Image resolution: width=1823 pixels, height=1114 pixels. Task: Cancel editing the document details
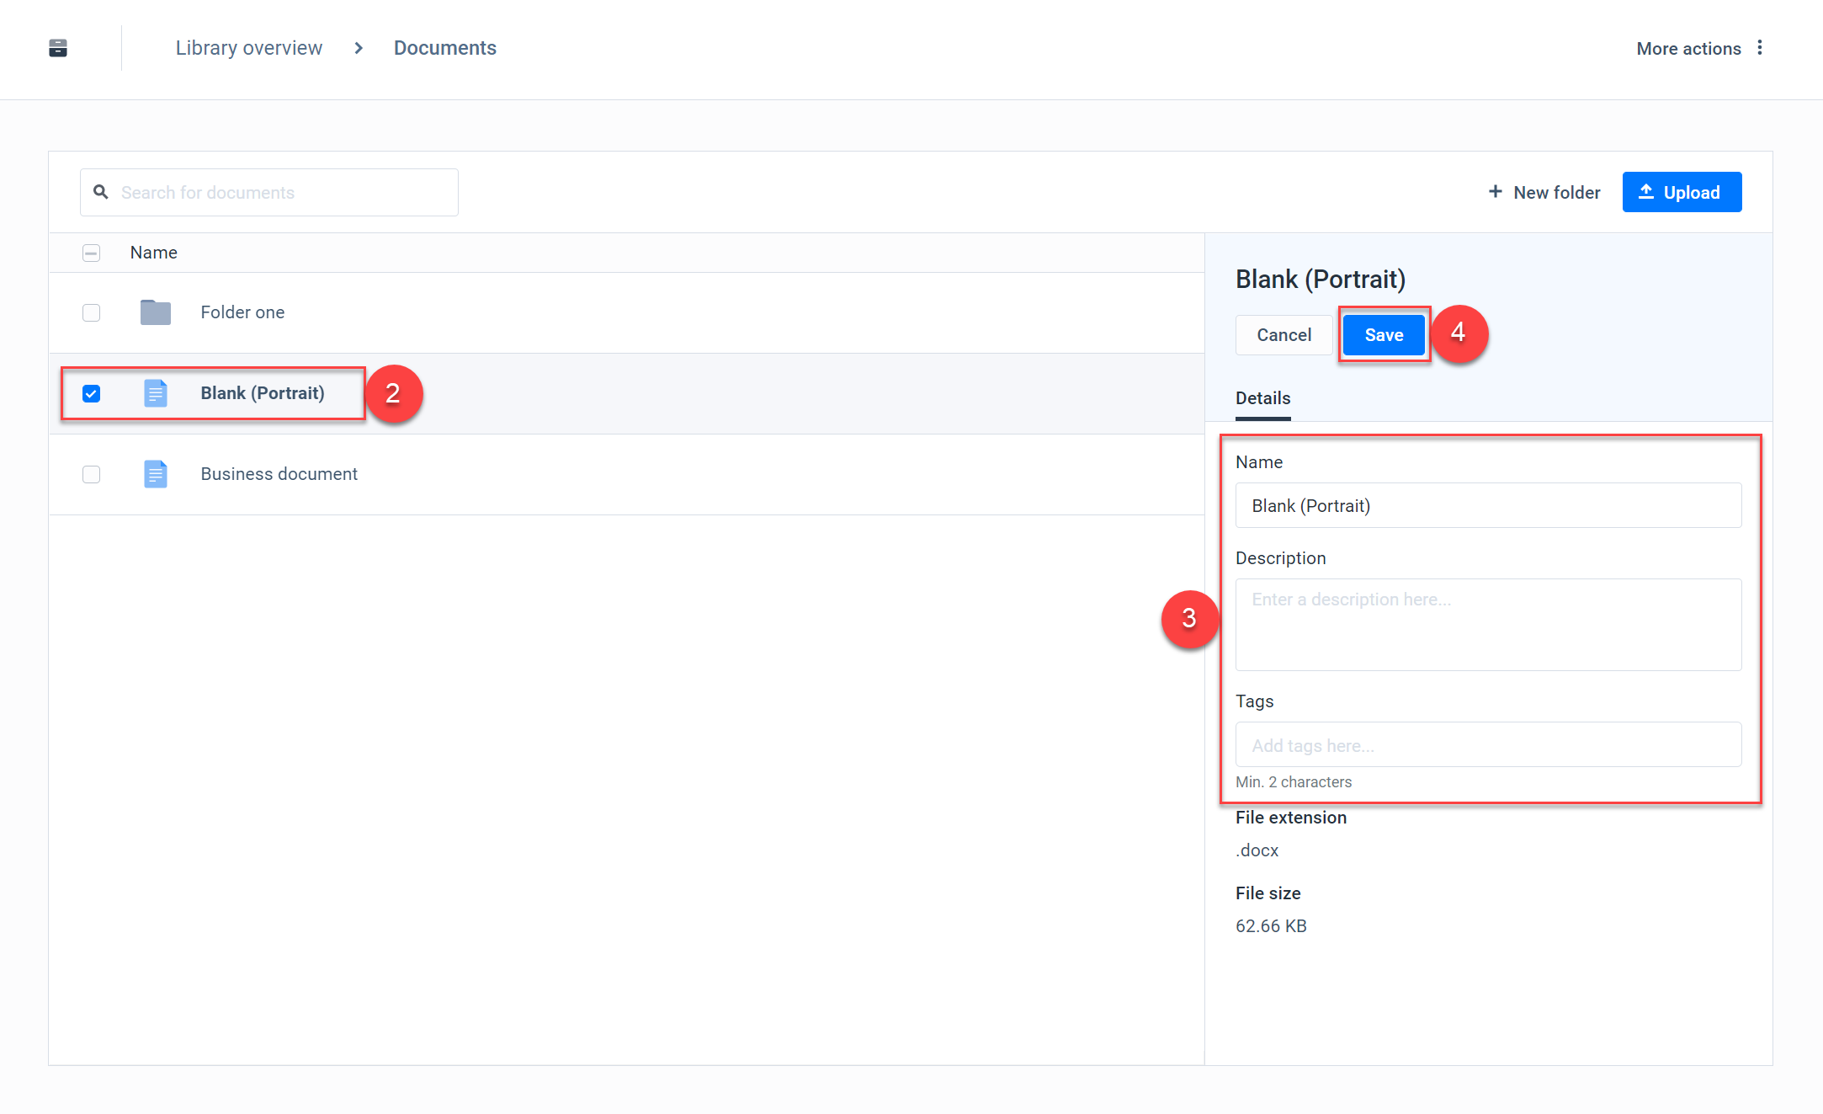[1283, 334]
